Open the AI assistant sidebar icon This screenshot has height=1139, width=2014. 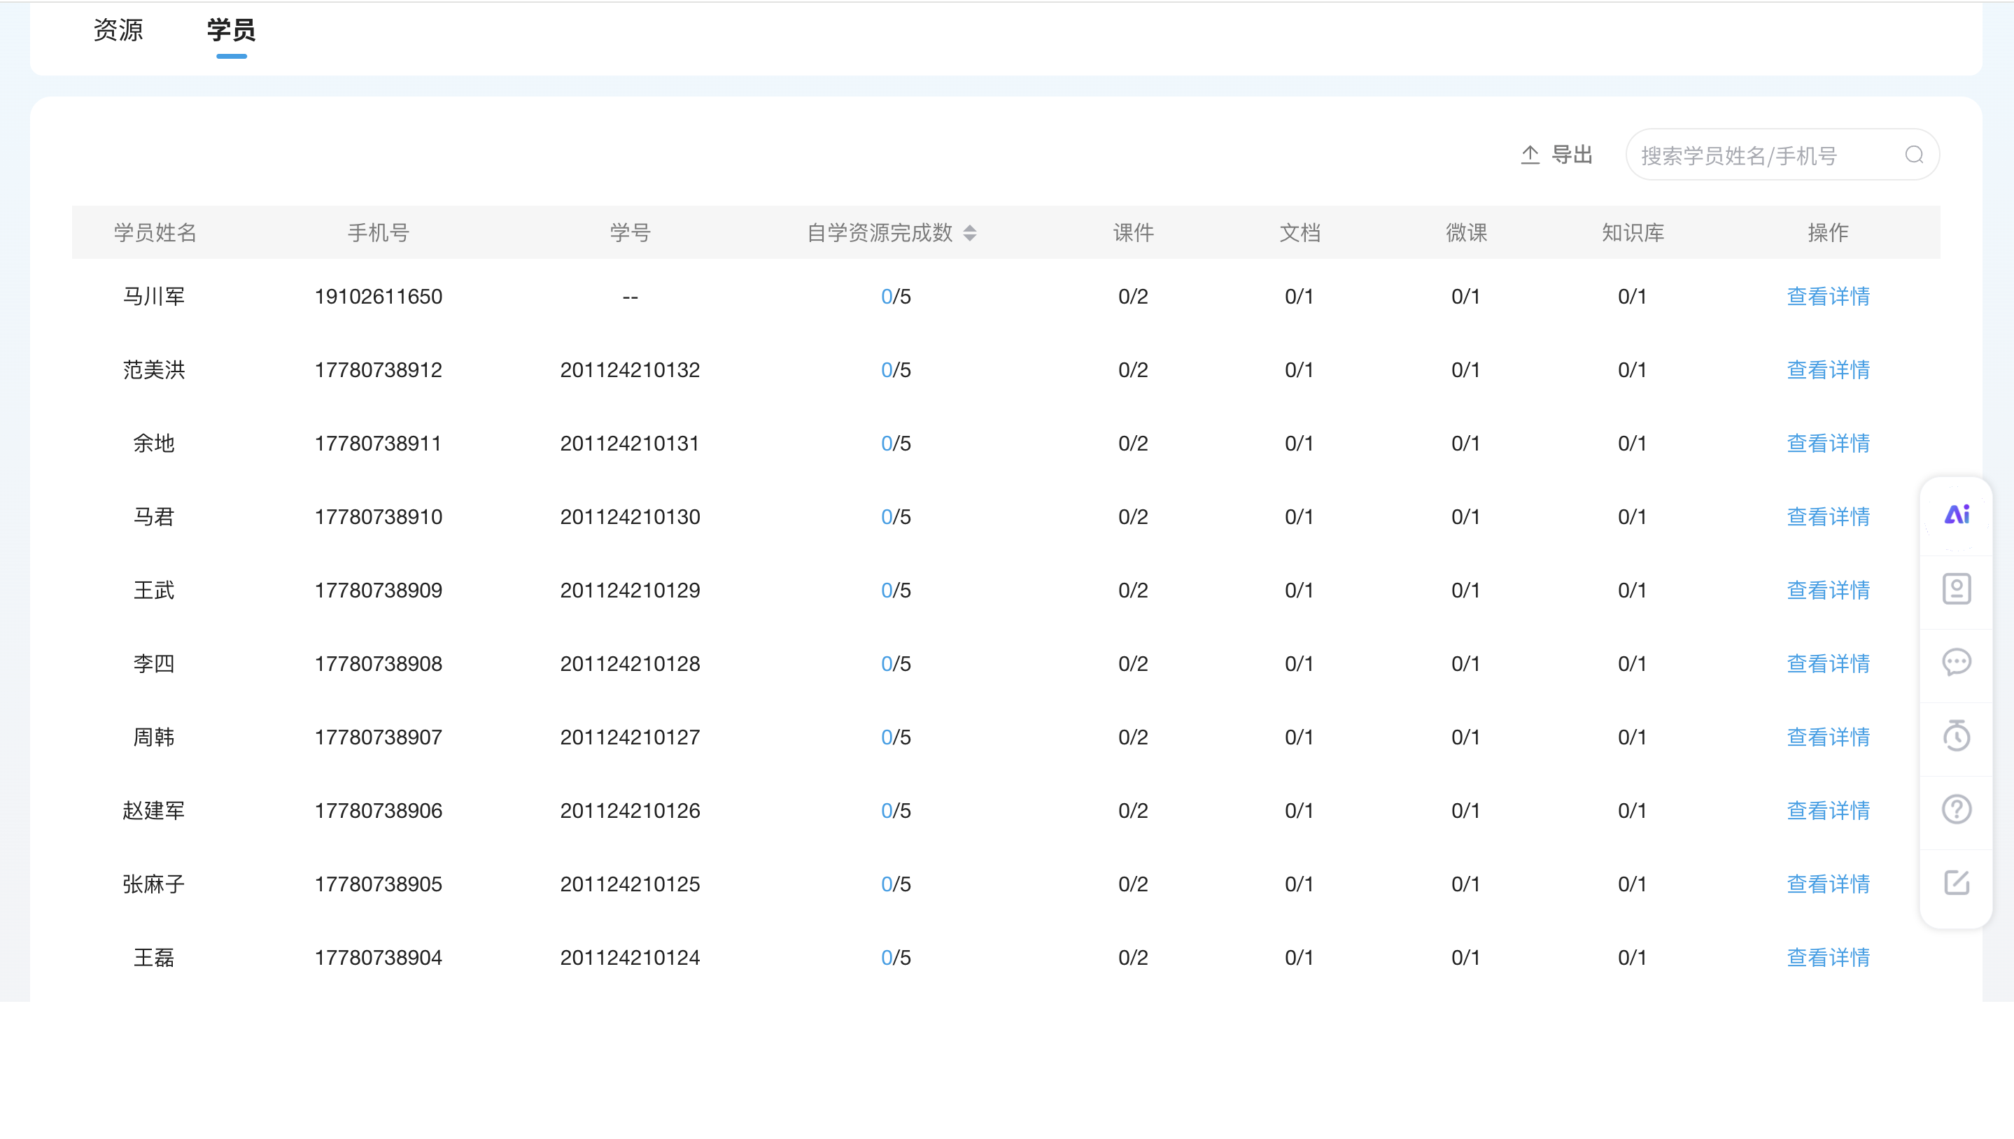[1956, 515]
